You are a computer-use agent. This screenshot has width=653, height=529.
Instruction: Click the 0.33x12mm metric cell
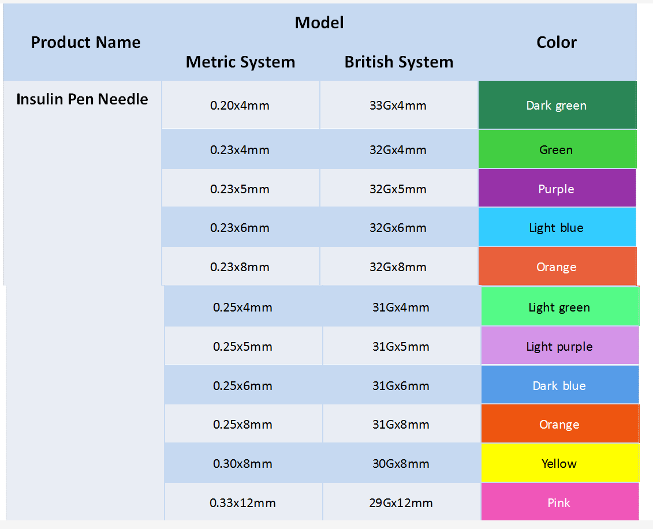click(x=242, y=503)
